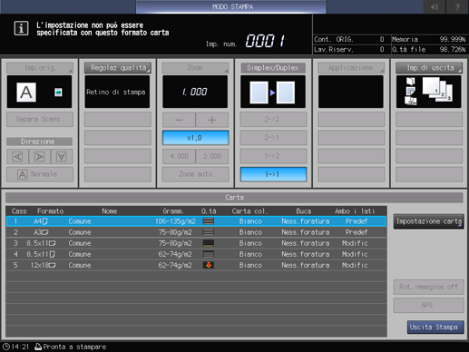Tap the paper quantity icon for tray 1
Image resolution: width=469 pixels, height=352 pixels.
(x=209, y=221)
